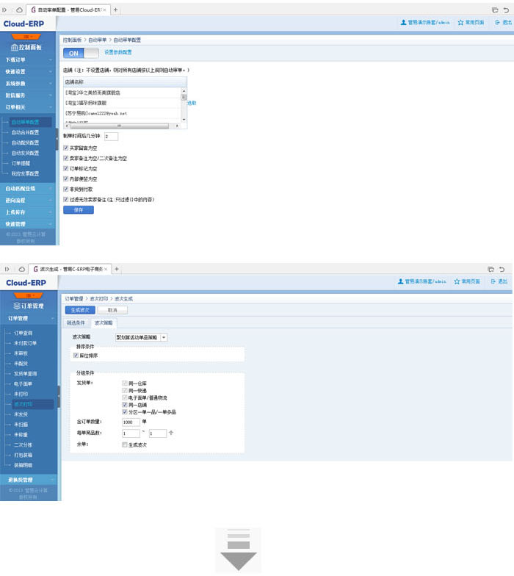The image size is (514, 576).
Task: Click the user account icon in the top window
Action: (403, 22)
